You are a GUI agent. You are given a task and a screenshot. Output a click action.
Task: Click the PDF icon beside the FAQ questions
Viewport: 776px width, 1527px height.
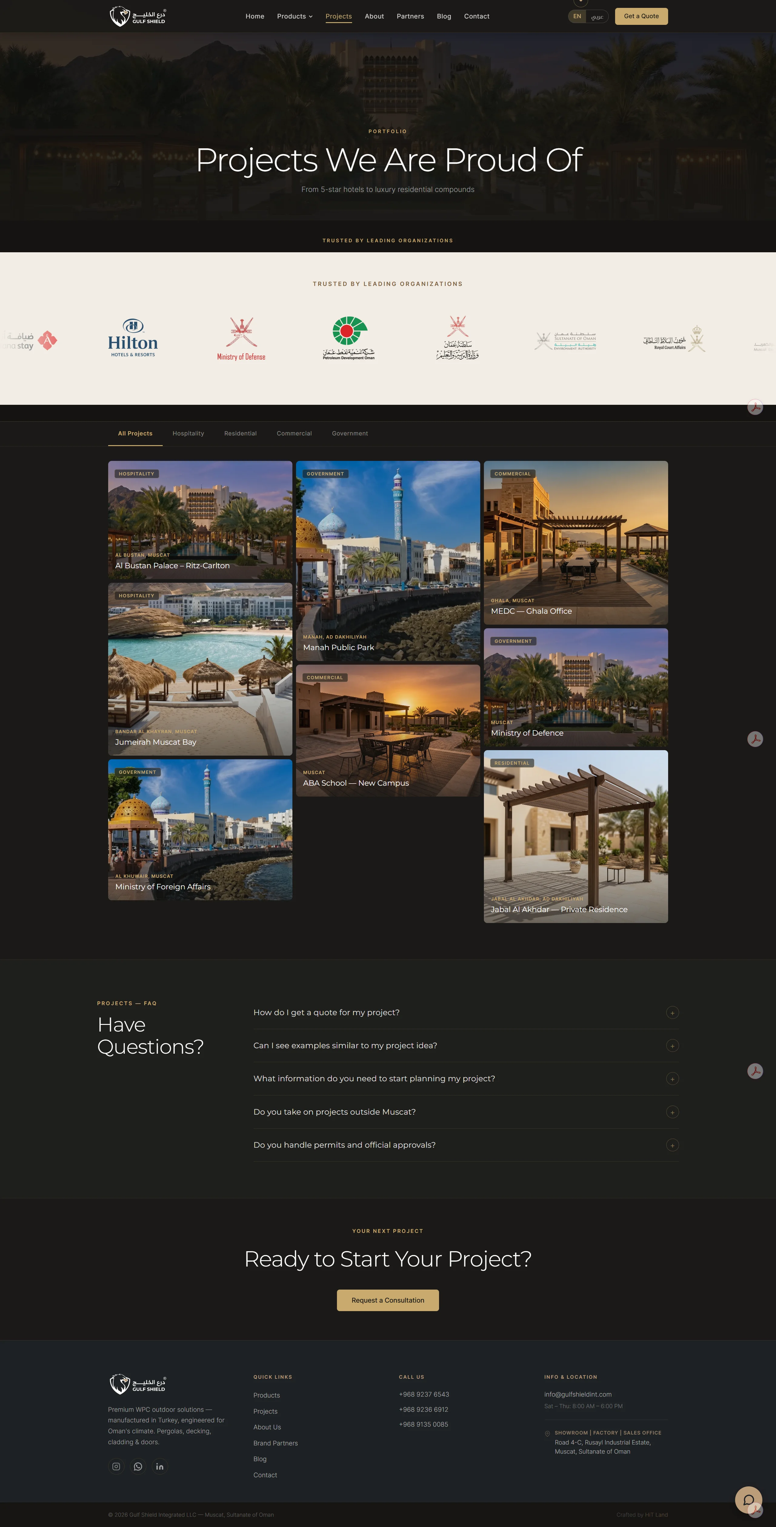point(755,1071)
